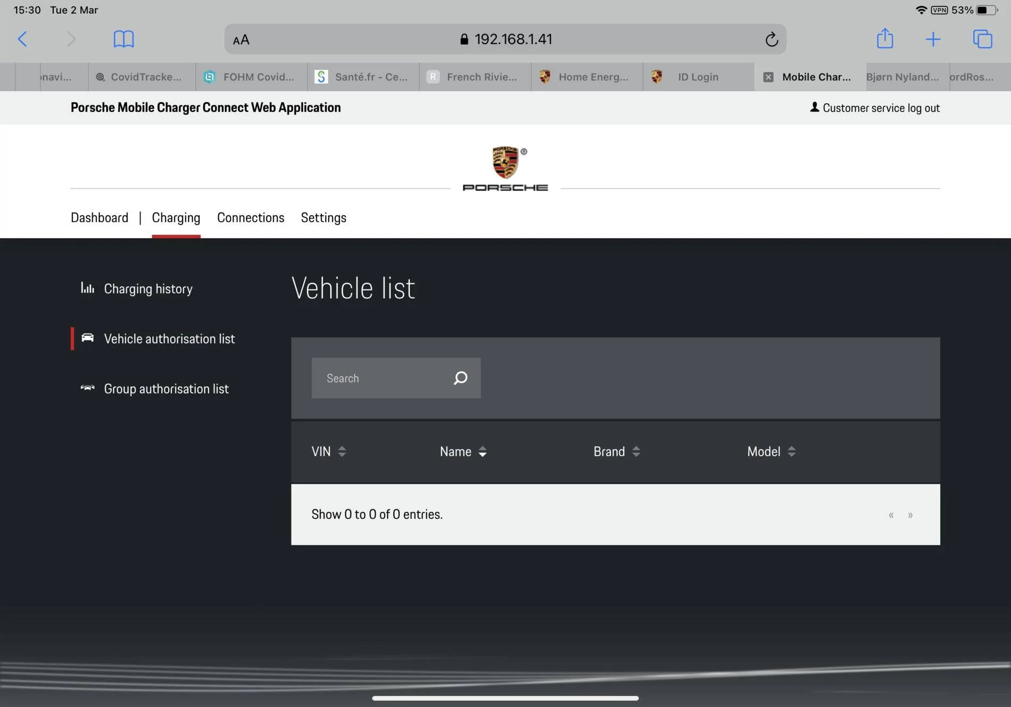Viewport: 1011px width, 707px height.
Task: Click the car icon beside Vehicle authorisation list
Action: pyautogui.click(x=87, y=338)
